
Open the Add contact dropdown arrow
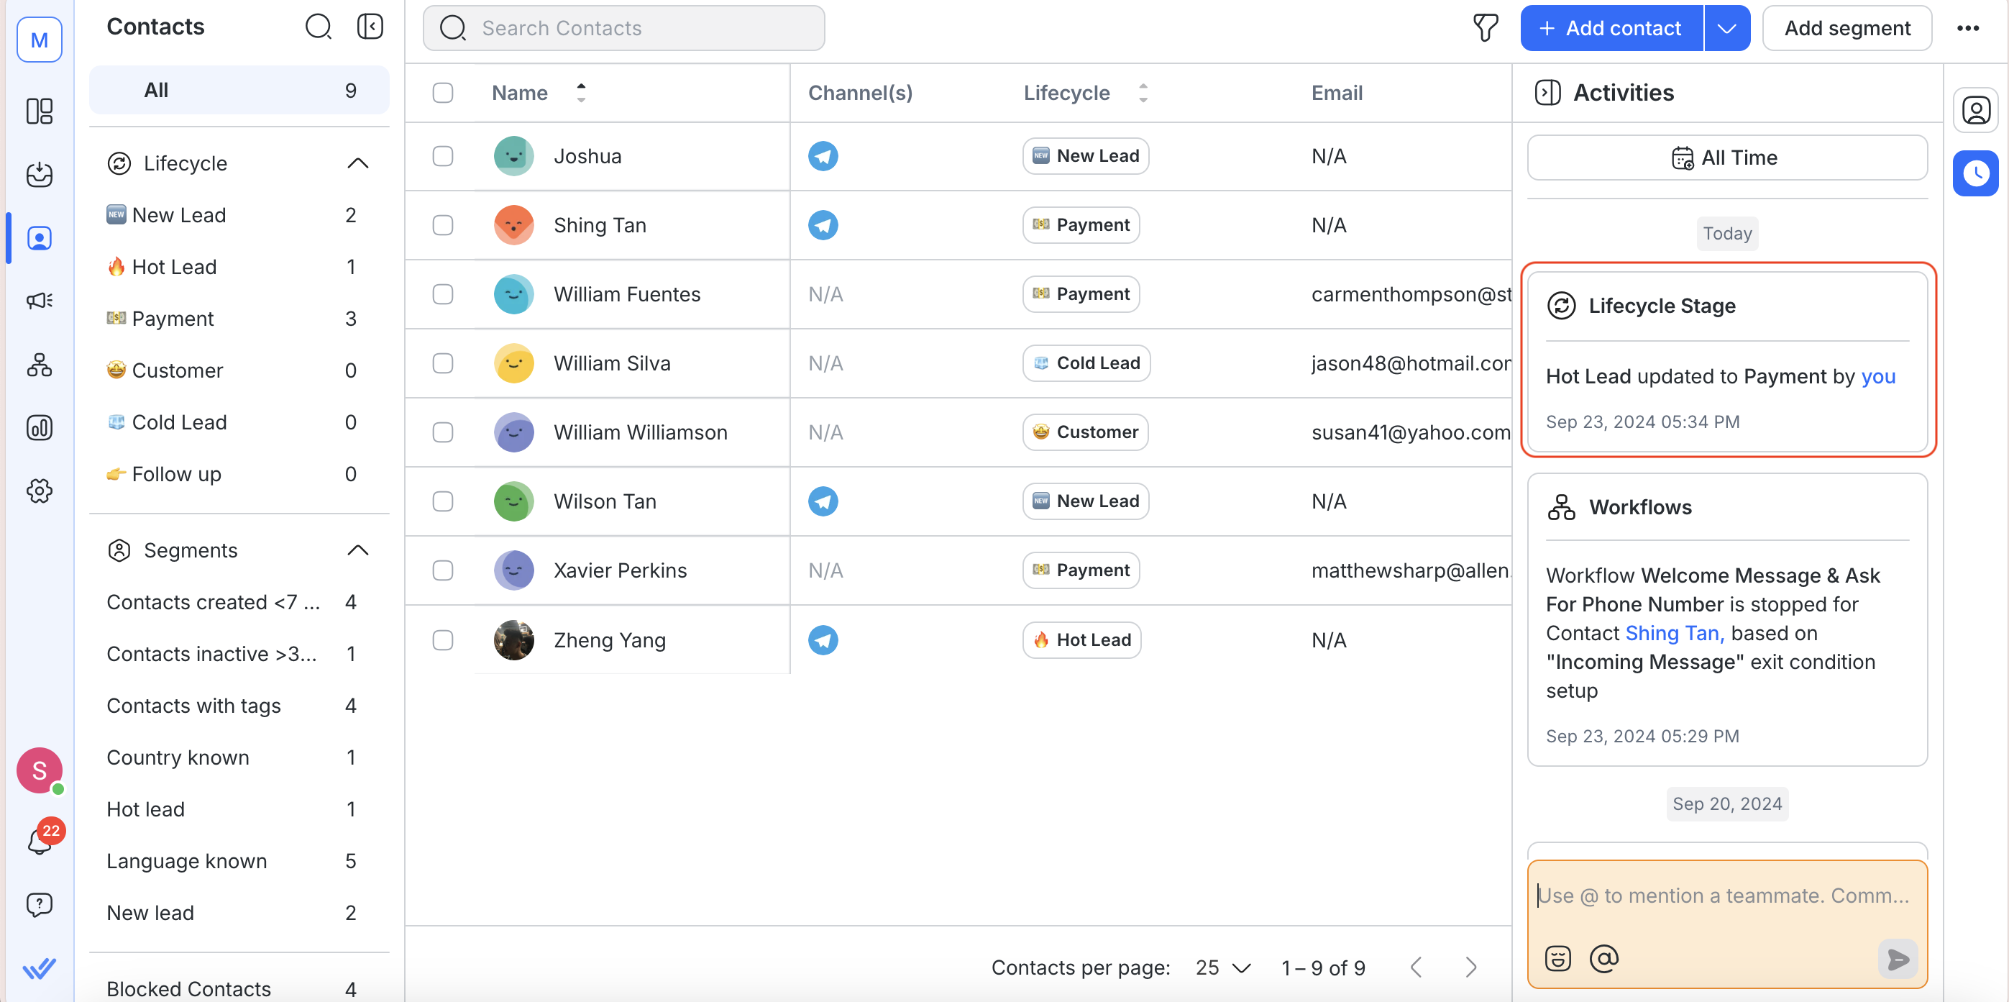[1726, 28]
